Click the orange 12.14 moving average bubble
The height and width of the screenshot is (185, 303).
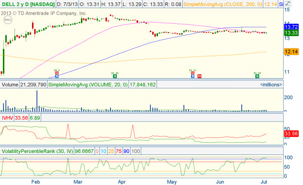point(291,51)
